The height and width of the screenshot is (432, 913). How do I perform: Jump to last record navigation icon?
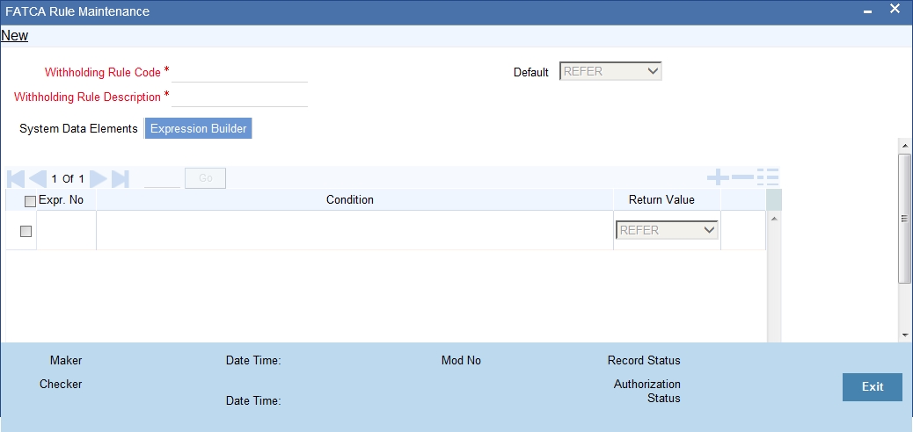pyautogui.click(x=120, y=178)
